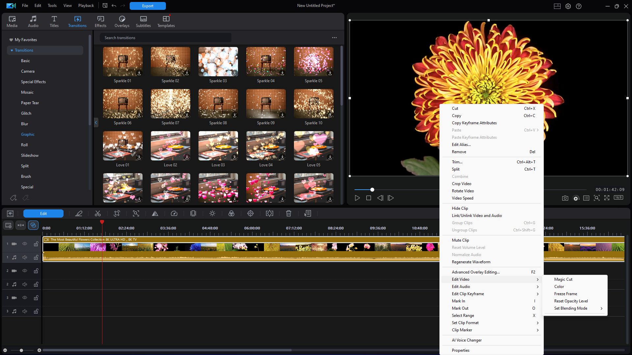Click the color adjustment icon in timeline toolbar
The width and height of the screenshot is (632, 355).
pyautogui.click(x=231, y=214)
